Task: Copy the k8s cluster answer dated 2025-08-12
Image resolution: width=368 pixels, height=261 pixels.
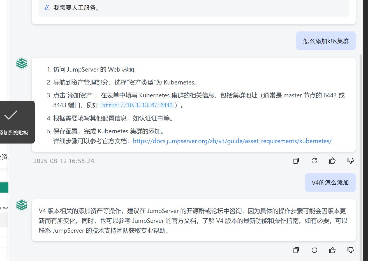Action: pos(296,161)
